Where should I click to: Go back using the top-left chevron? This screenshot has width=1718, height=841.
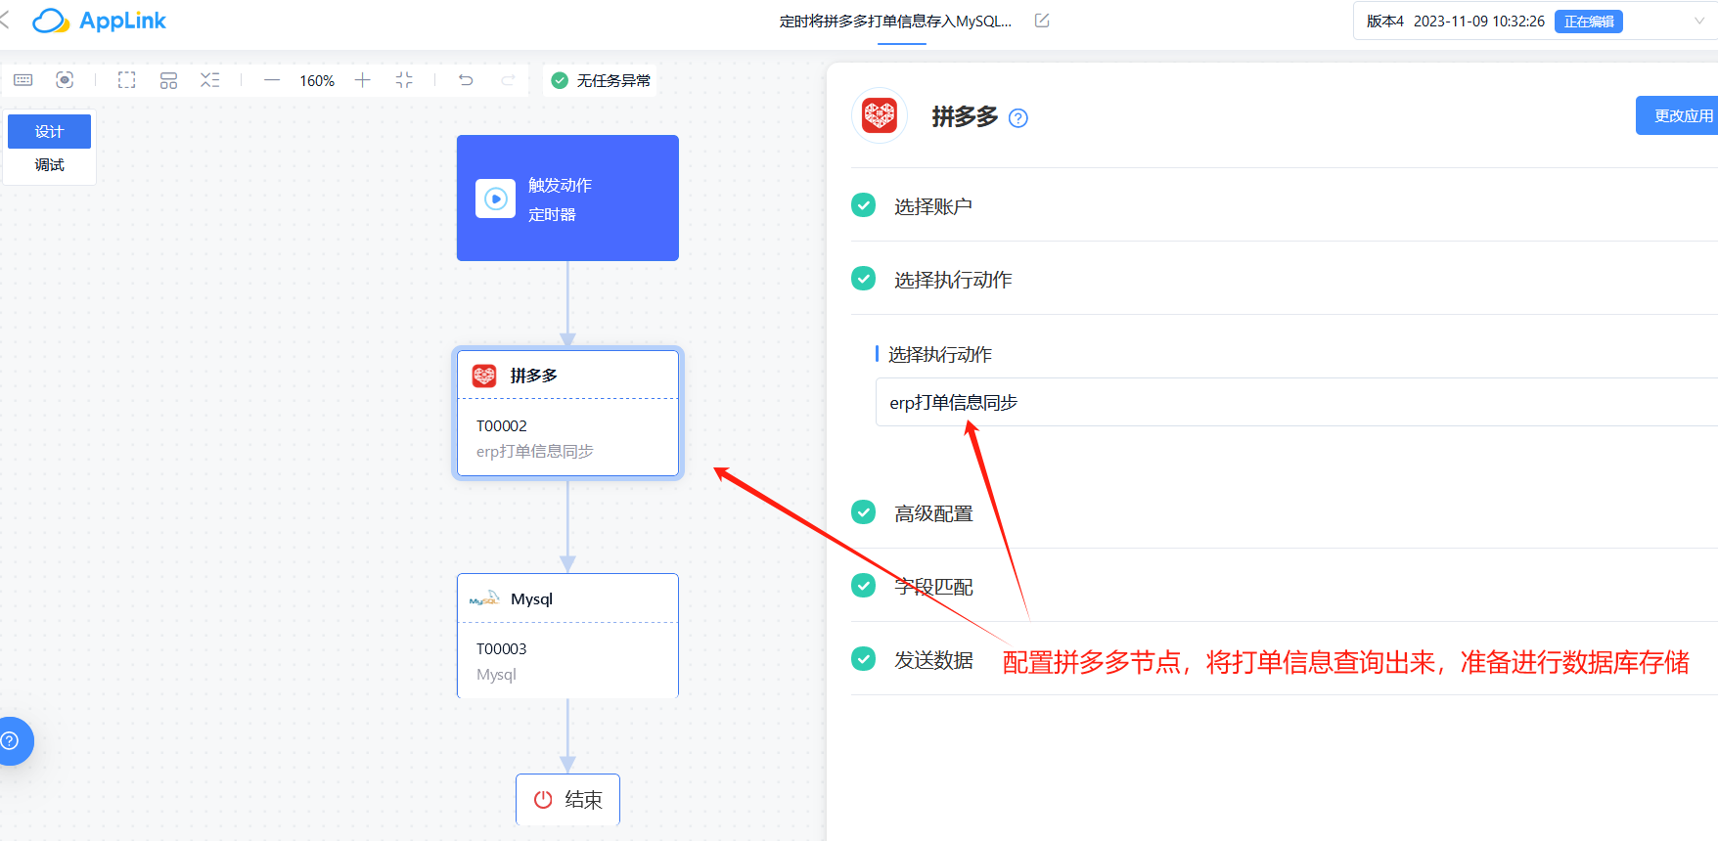5,21
